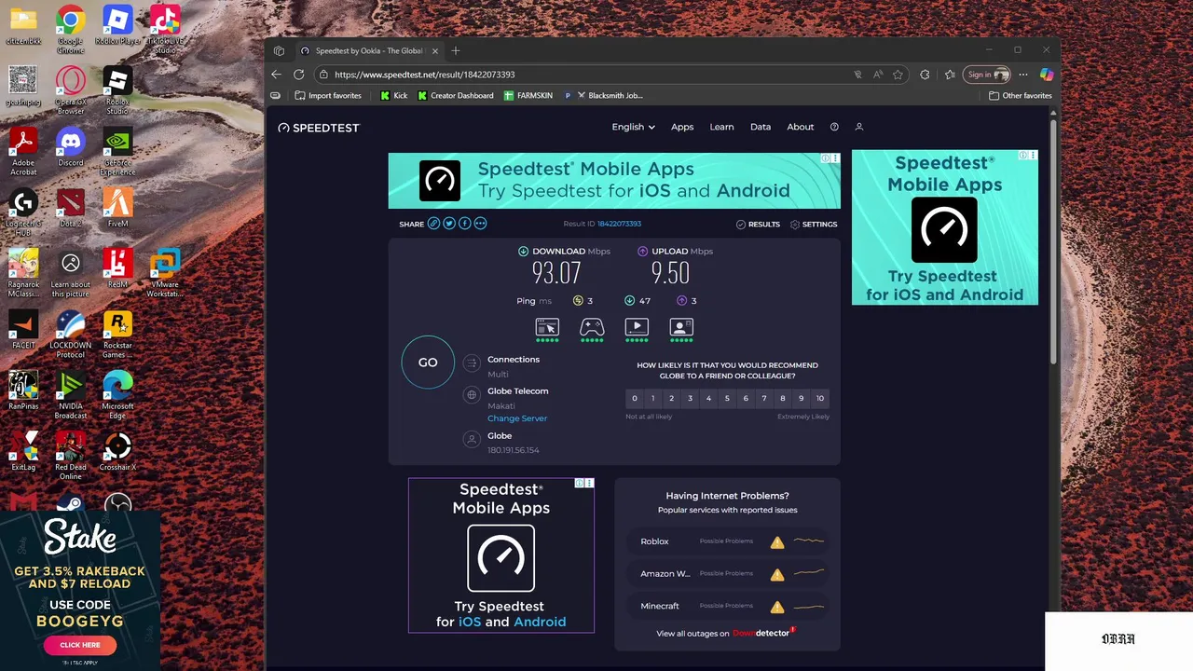Open Edge favorites hub icon
Image resolution: width=1193 pixels, height=671 pixels.
950,75
